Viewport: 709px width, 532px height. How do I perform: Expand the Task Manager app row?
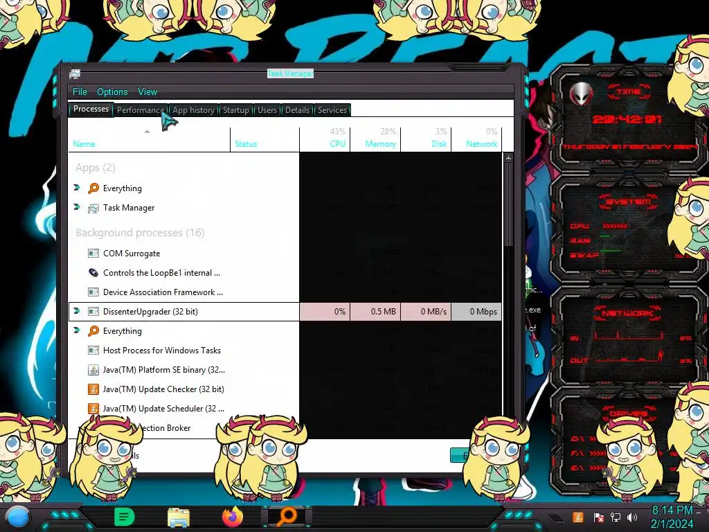point(77,206)
